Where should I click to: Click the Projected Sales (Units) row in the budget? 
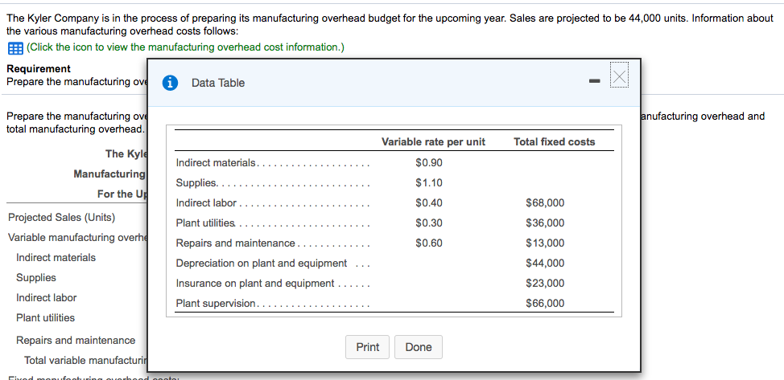pos(61,218)
